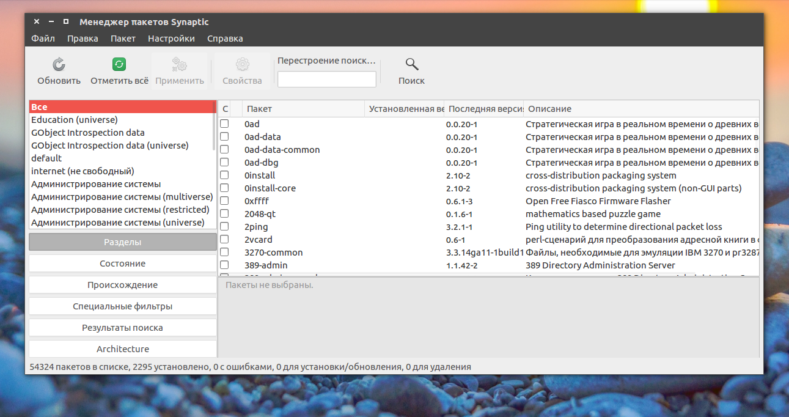789x417 pixels.
Task: Click the Свойства gear icon
Action: click(x=242, y=65)
